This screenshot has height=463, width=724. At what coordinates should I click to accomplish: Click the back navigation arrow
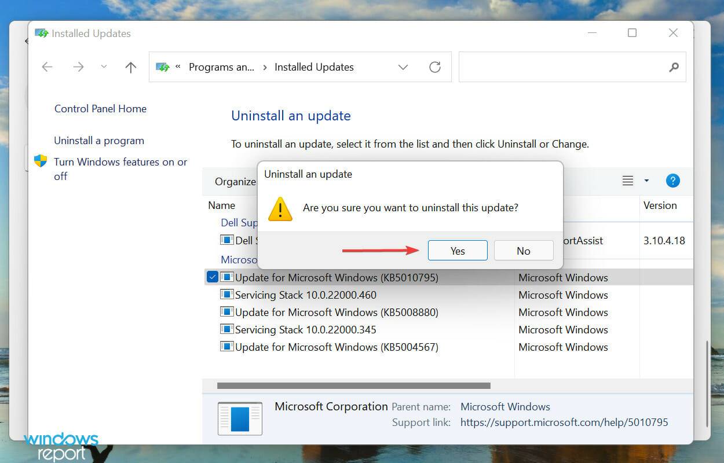tap(47, 67)
